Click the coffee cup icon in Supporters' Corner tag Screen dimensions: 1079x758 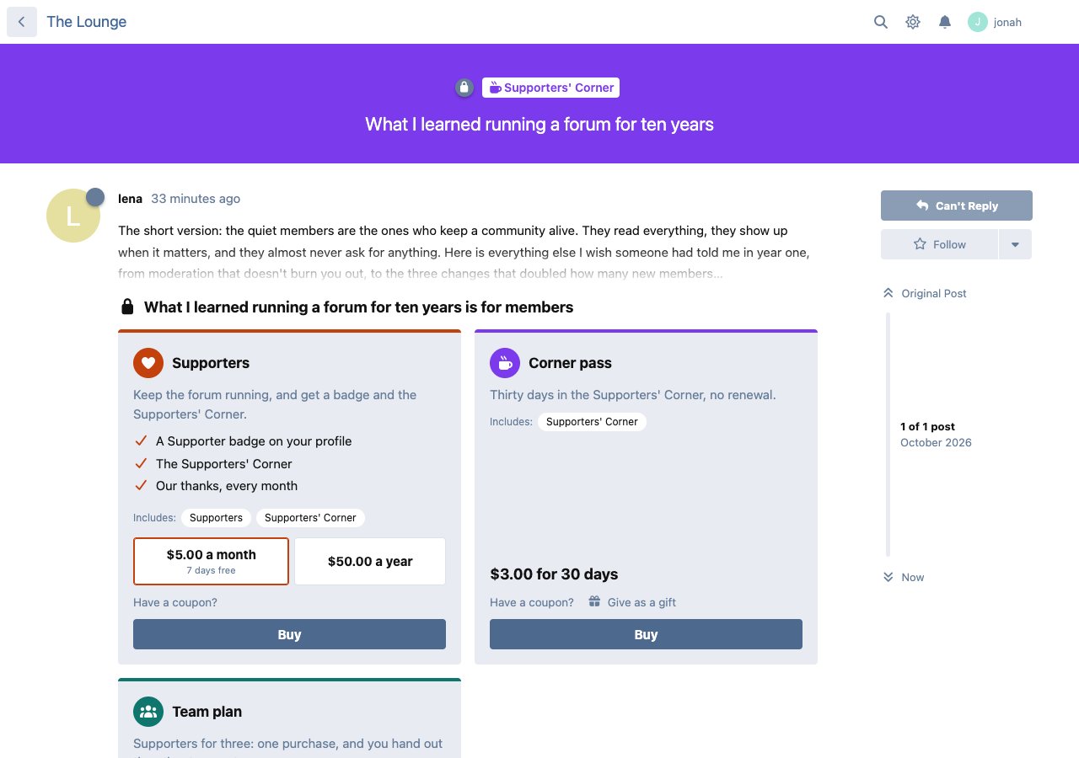pyautogui.click(x=496, y=88)
